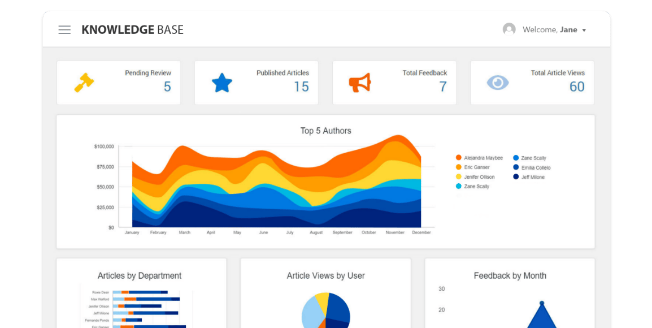The height and width of the screenshot is (328, 652).
Task: Click the June label on the x-axis
Action: click(264, 232)
